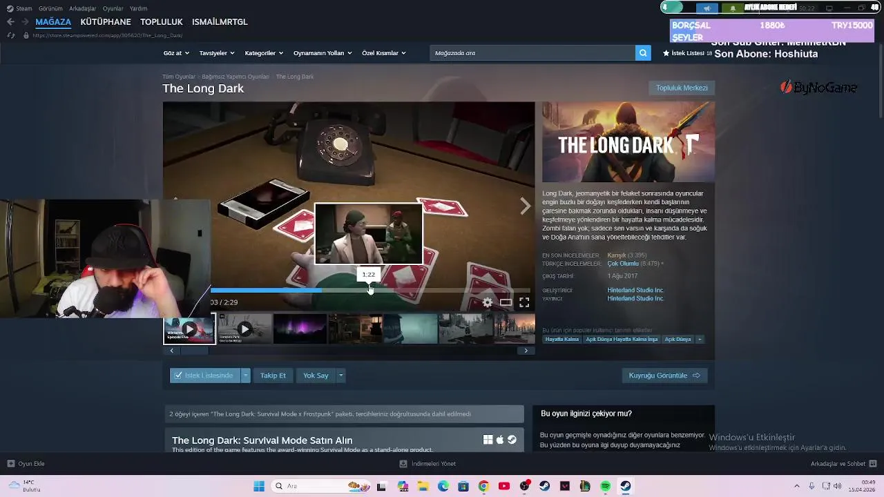Expand the Göz at menu
Image resolution: width=884 pixels, height=497 pixels.
coord(177,53)
